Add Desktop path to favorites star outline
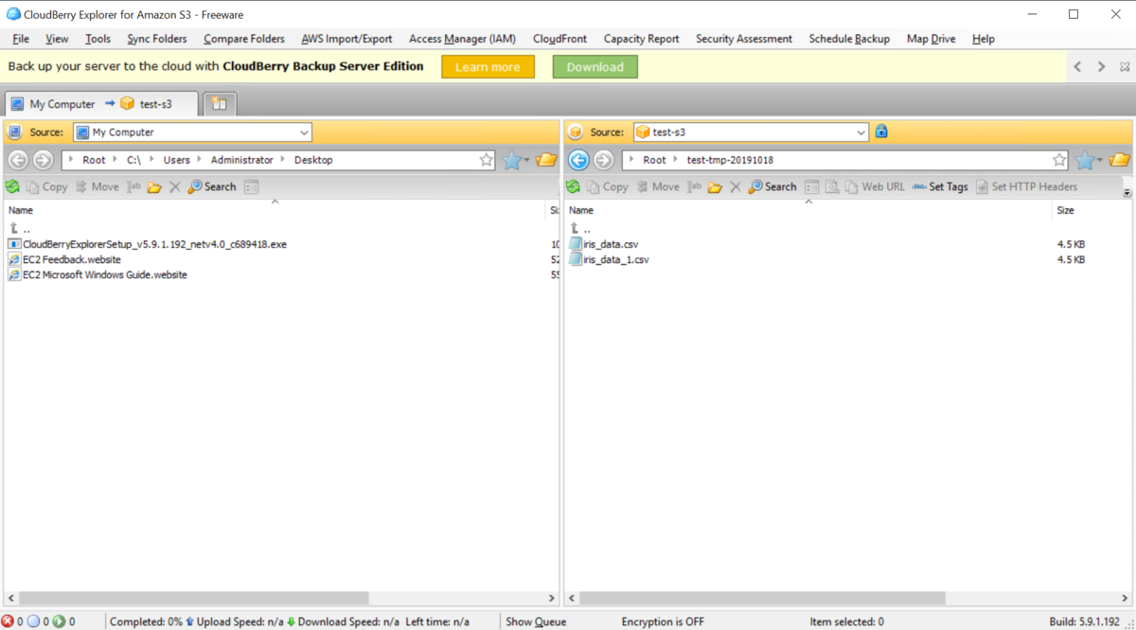The height and width of the screenshot is (630, 1136). tap(487, 160)
